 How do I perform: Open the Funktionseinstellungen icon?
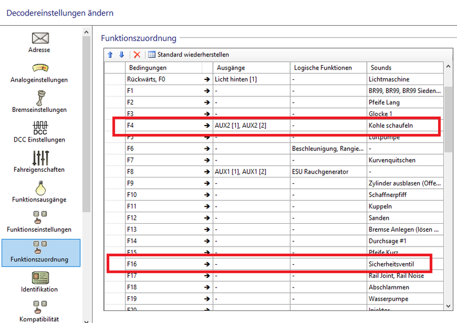click(40, 217)
